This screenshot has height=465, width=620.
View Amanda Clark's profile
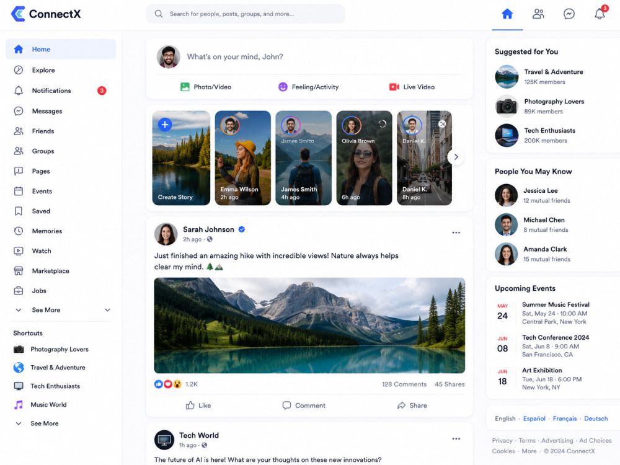[533, 254]
